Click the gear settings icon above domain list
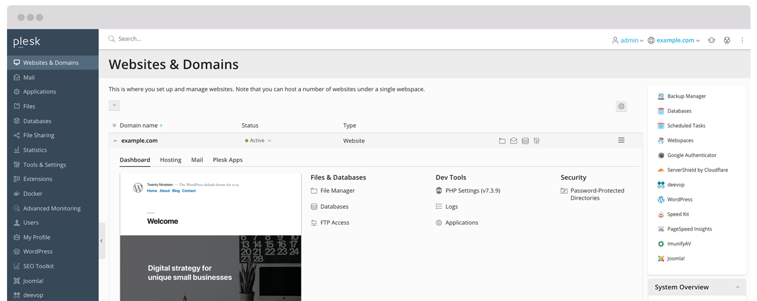This screenshot has height=301, width=757. coord(621,106)
